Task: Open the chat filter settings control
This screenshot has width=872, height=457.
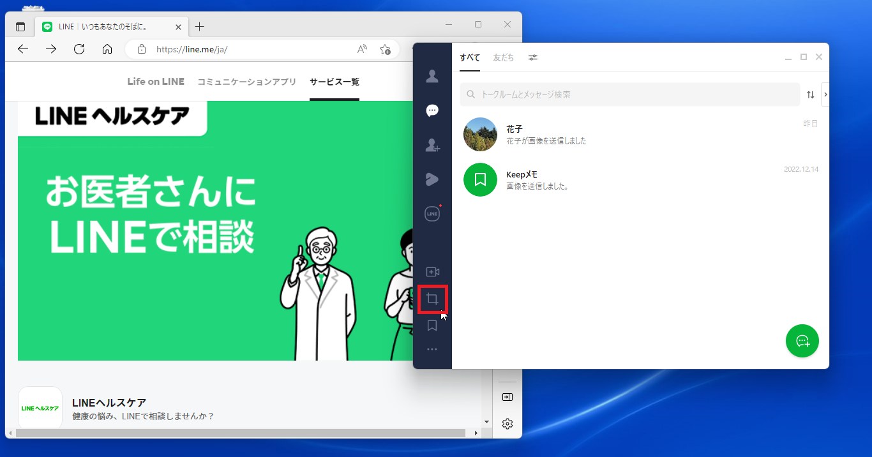Action: point(533,57)
